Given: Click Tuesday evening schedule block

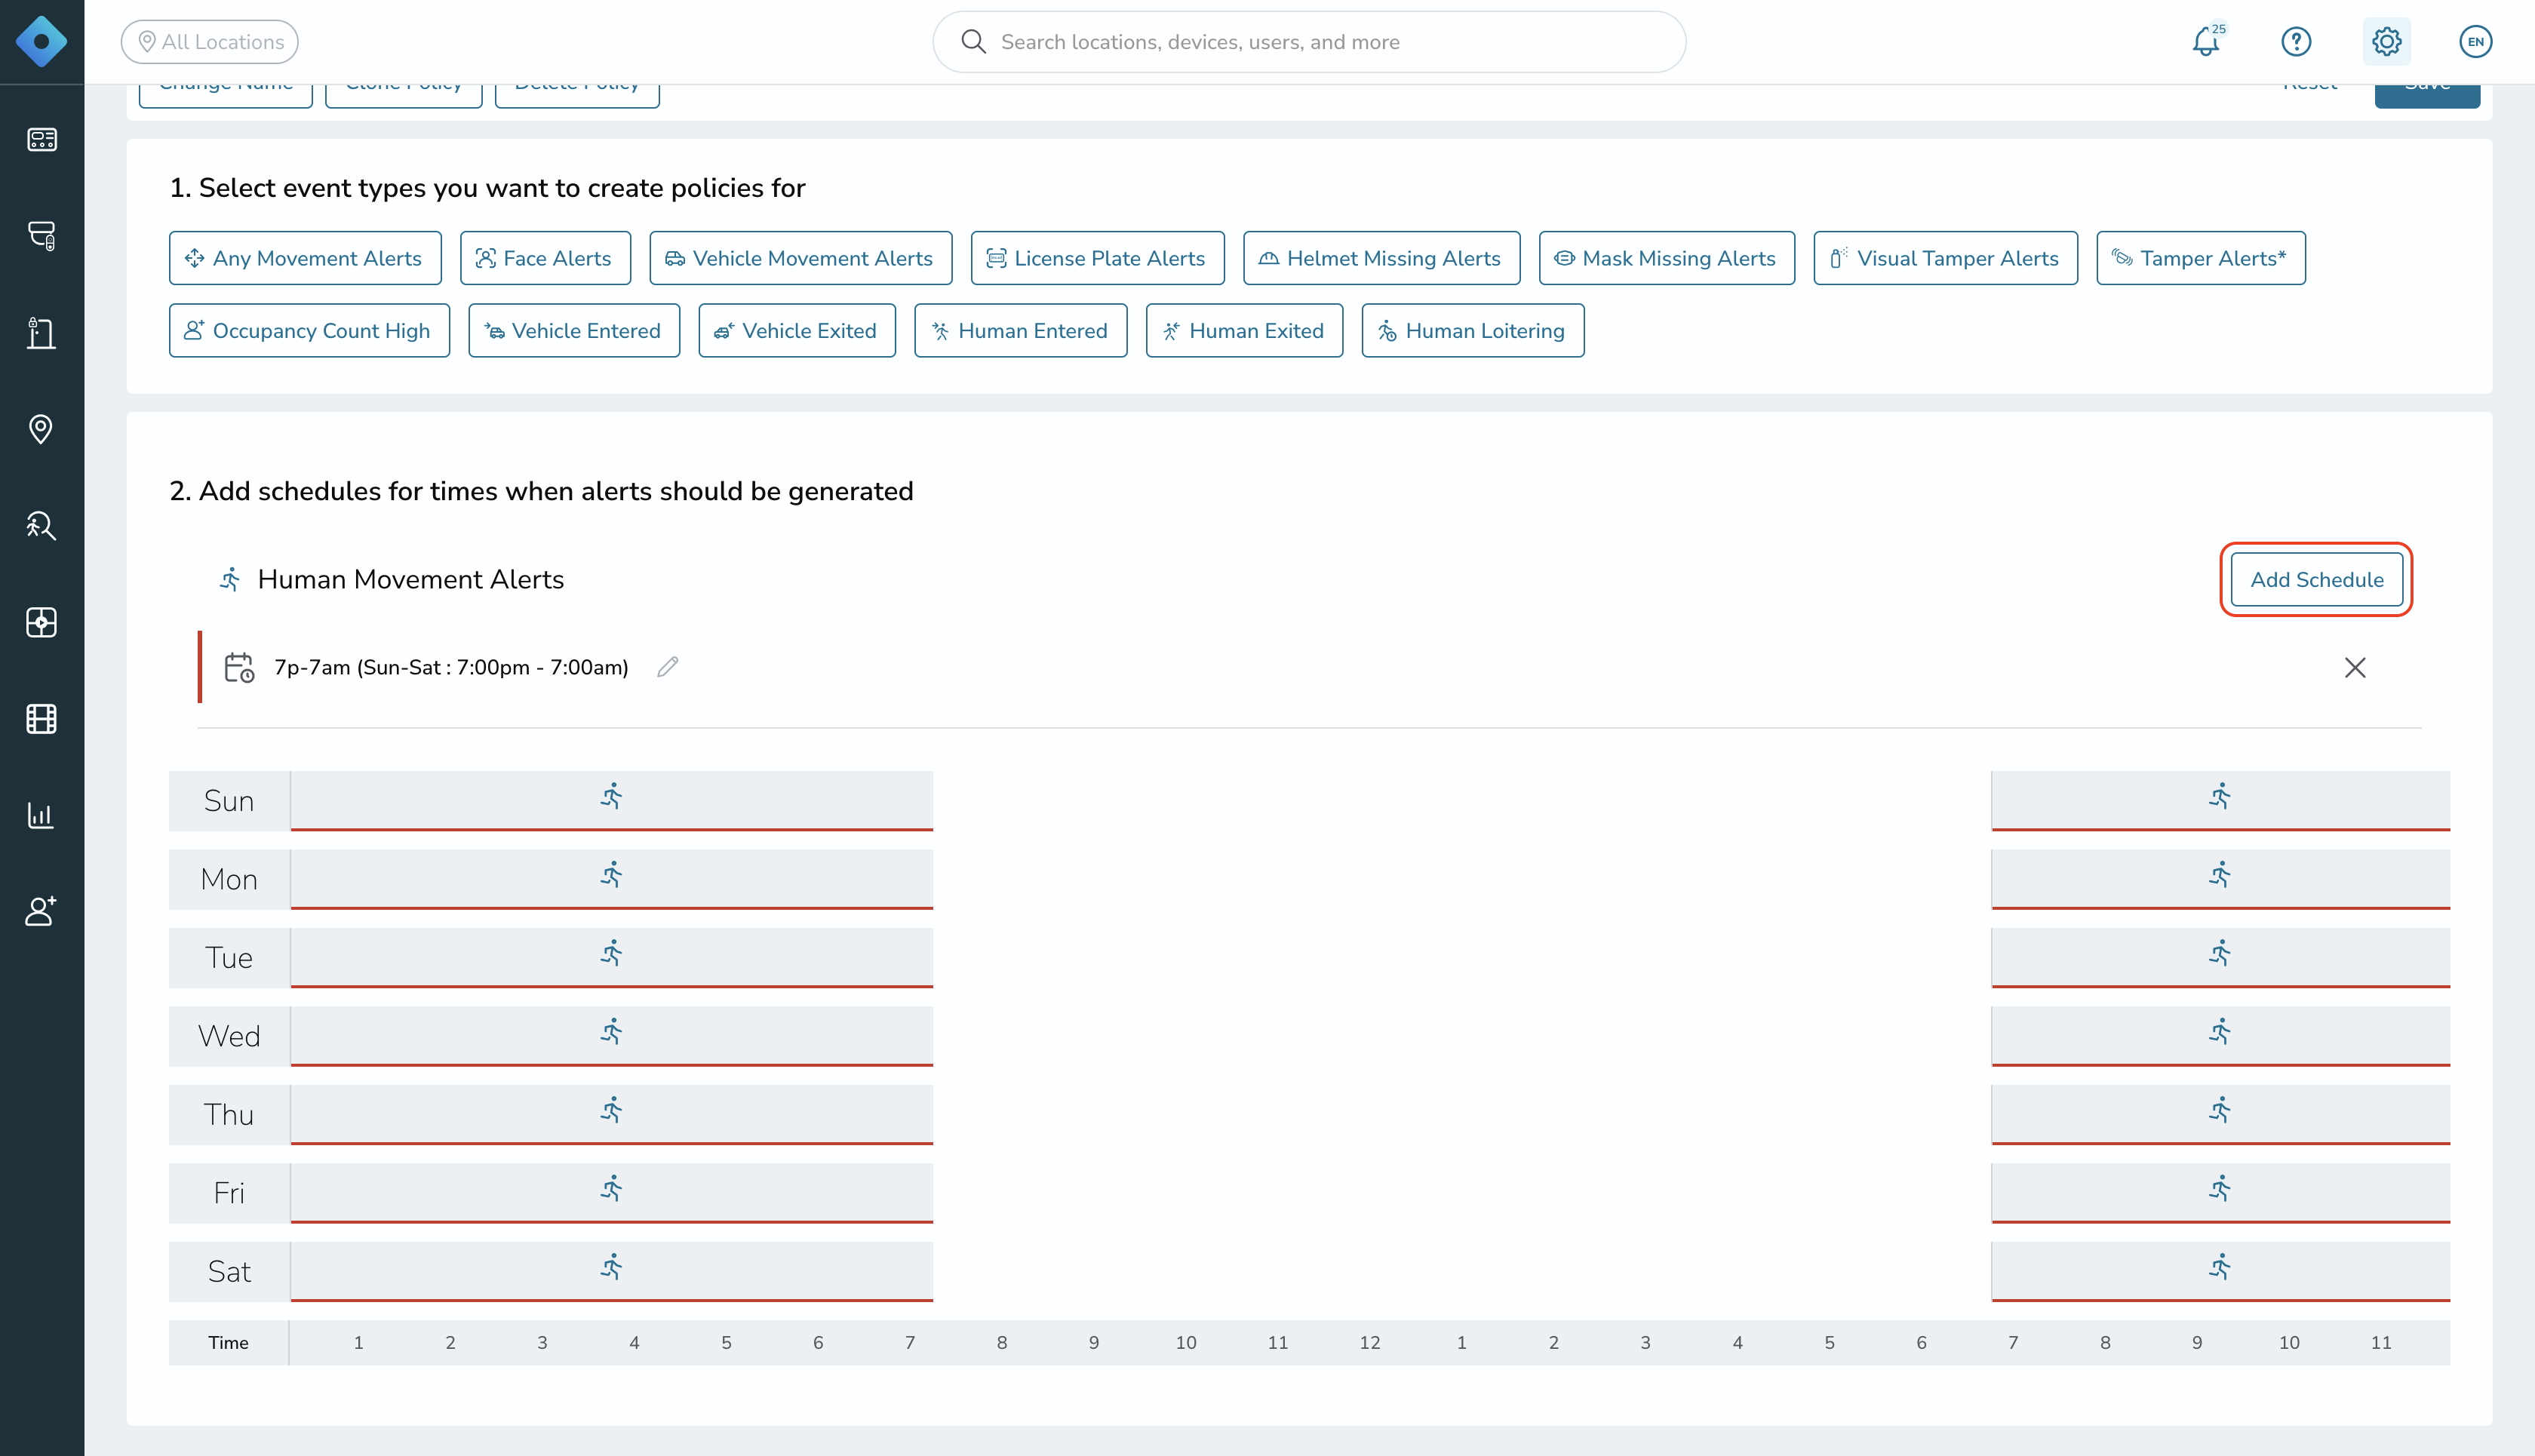Looking at the screenshot, I should coord(2220,957).
